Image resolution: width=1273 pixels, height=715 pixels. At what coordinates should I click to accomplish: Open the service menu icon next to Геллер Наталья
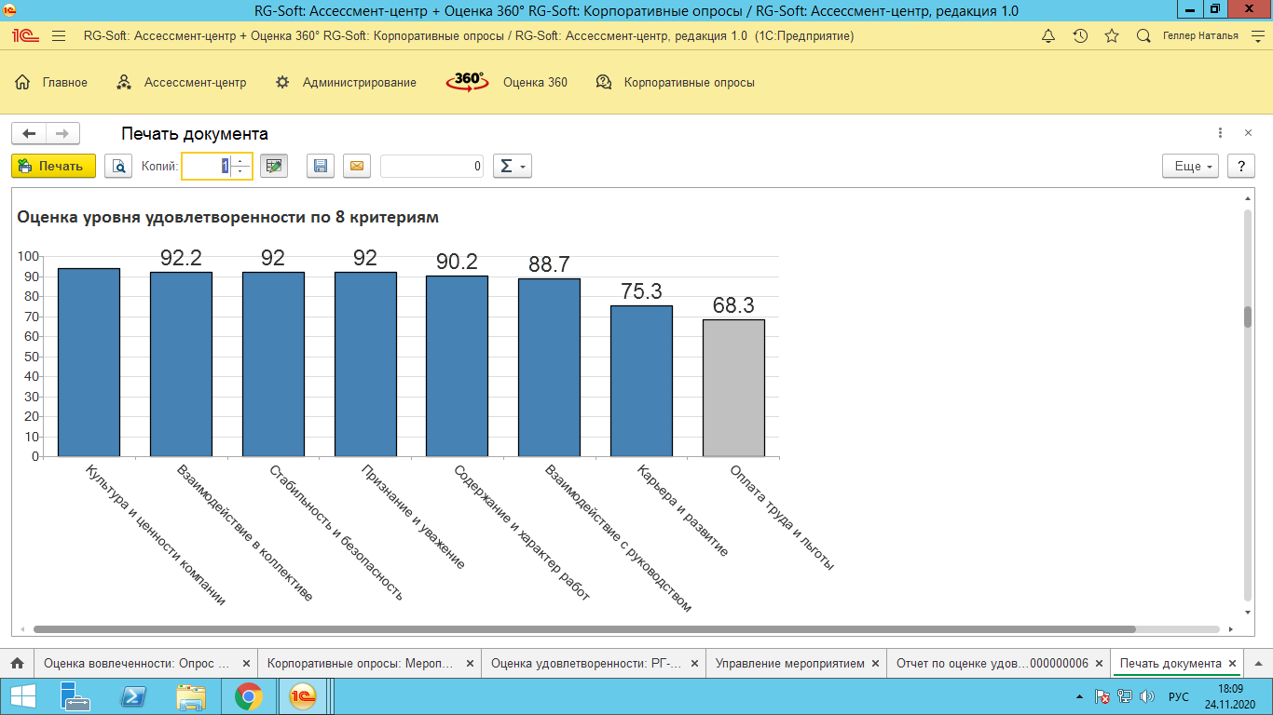(1256, 36)
